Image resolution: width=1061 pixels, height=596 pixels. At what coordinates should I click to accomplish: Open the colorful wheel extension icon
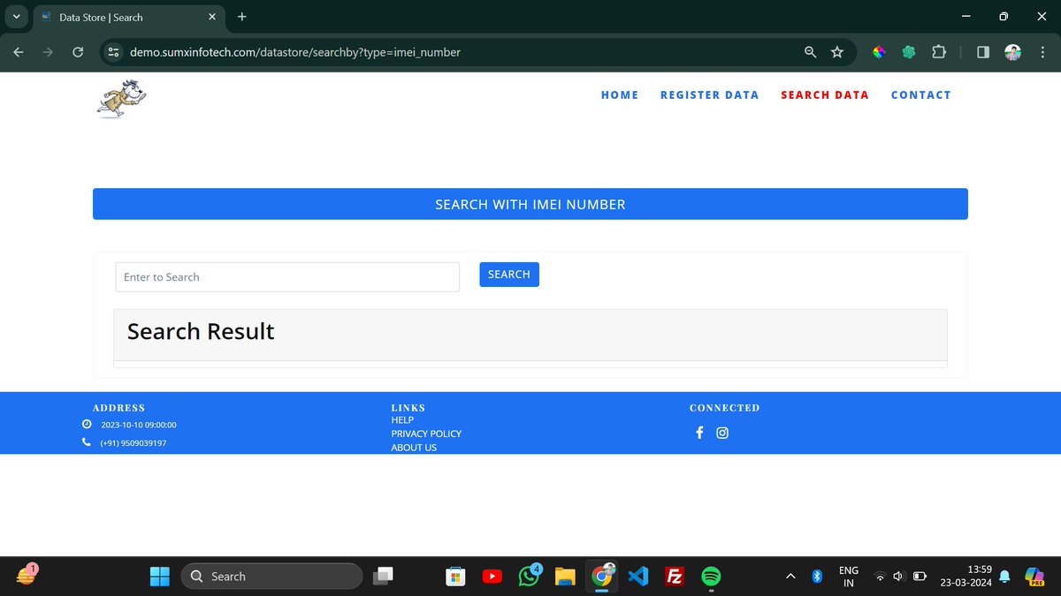point(879,52)
